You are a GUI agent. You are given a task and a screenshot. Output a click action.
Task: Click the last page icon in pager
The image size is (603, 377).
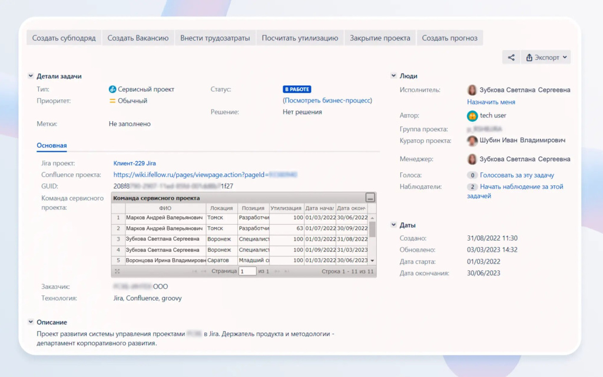click(287, 271)
